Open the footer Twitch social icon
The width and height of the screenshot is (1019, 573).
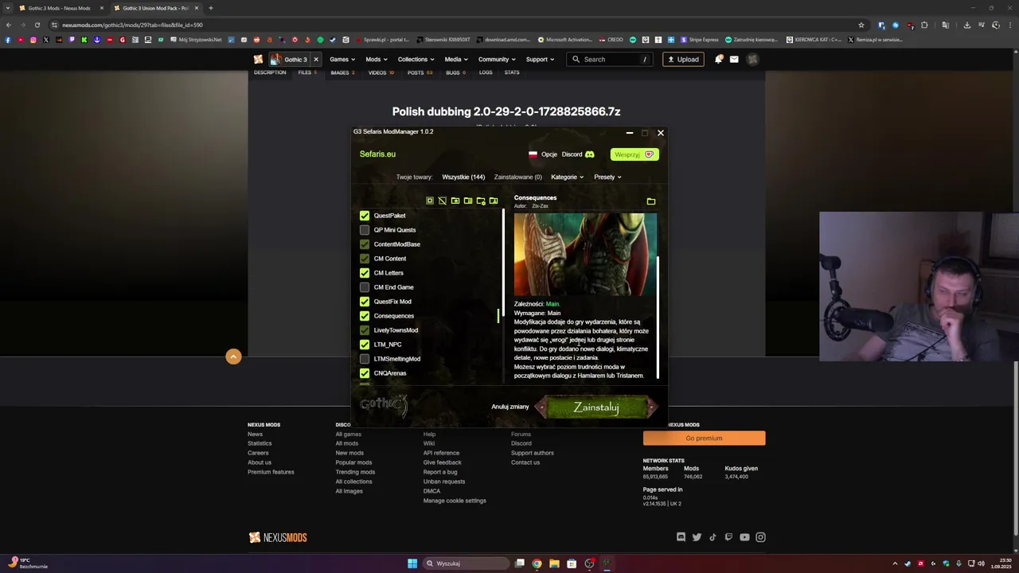pos(728,537)
